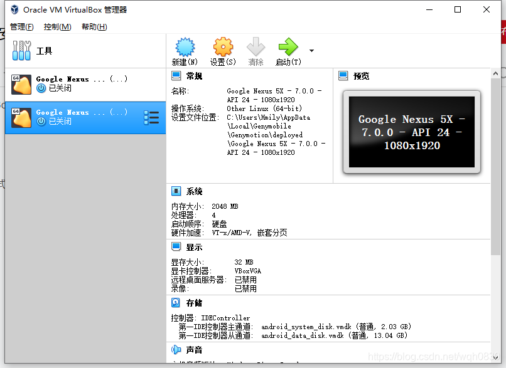Select the 工具 tools icon
The image size is (506, 368).
(x=21, y=51)
